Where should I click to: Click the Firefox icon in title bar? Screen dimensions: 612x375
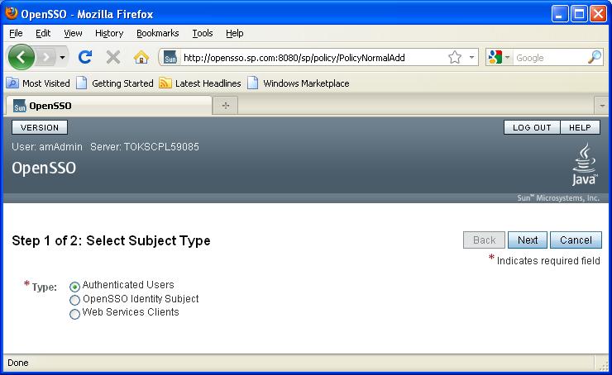pyautogui.click(x=11, y=13)
